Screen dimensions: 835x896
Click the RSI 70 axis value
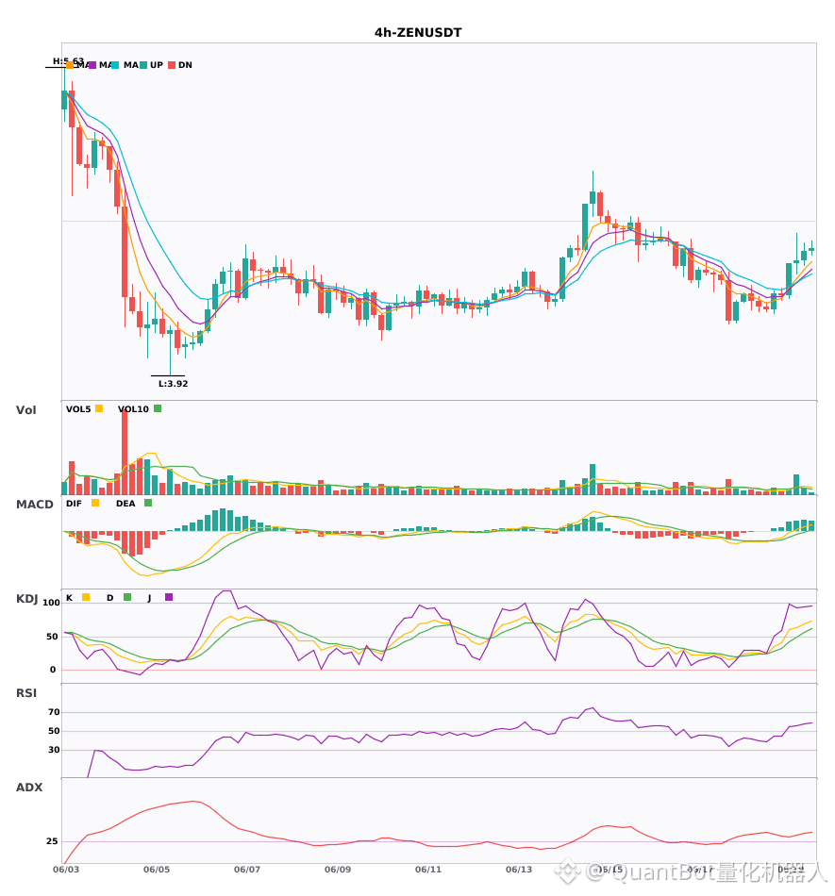pyautogui.click(x=54, y=712)
